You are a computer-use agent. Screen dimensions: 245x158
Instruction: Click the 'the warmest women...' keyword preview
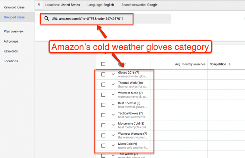point(133,137)
